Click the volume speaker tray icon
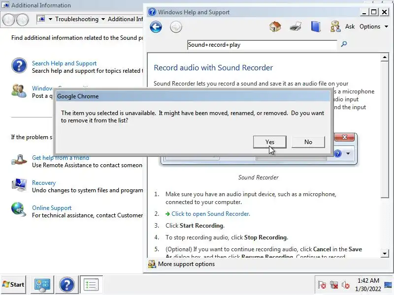Viewport: 394px width, 295px height. (x=346, y=285)
